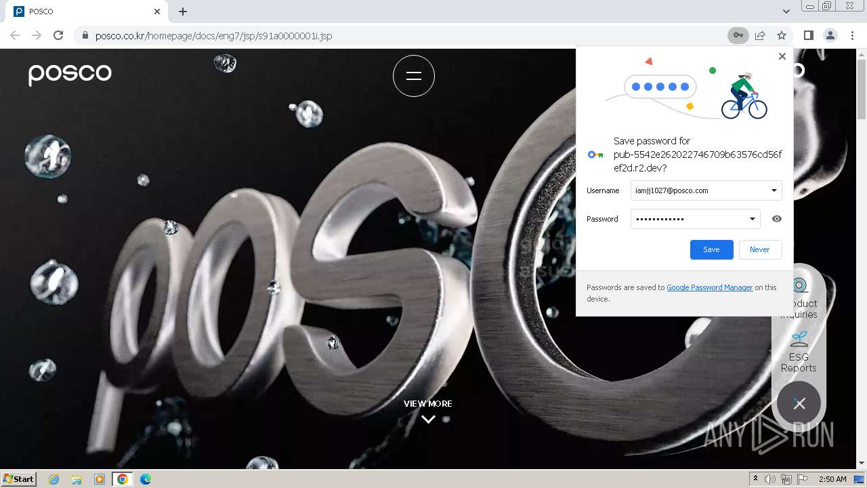Open File Explorer from taskbar
This screenshot has width=867, height=488.
click(77, 479)
